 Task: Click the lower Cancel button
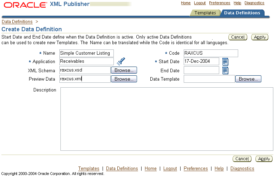pos(242,159)
